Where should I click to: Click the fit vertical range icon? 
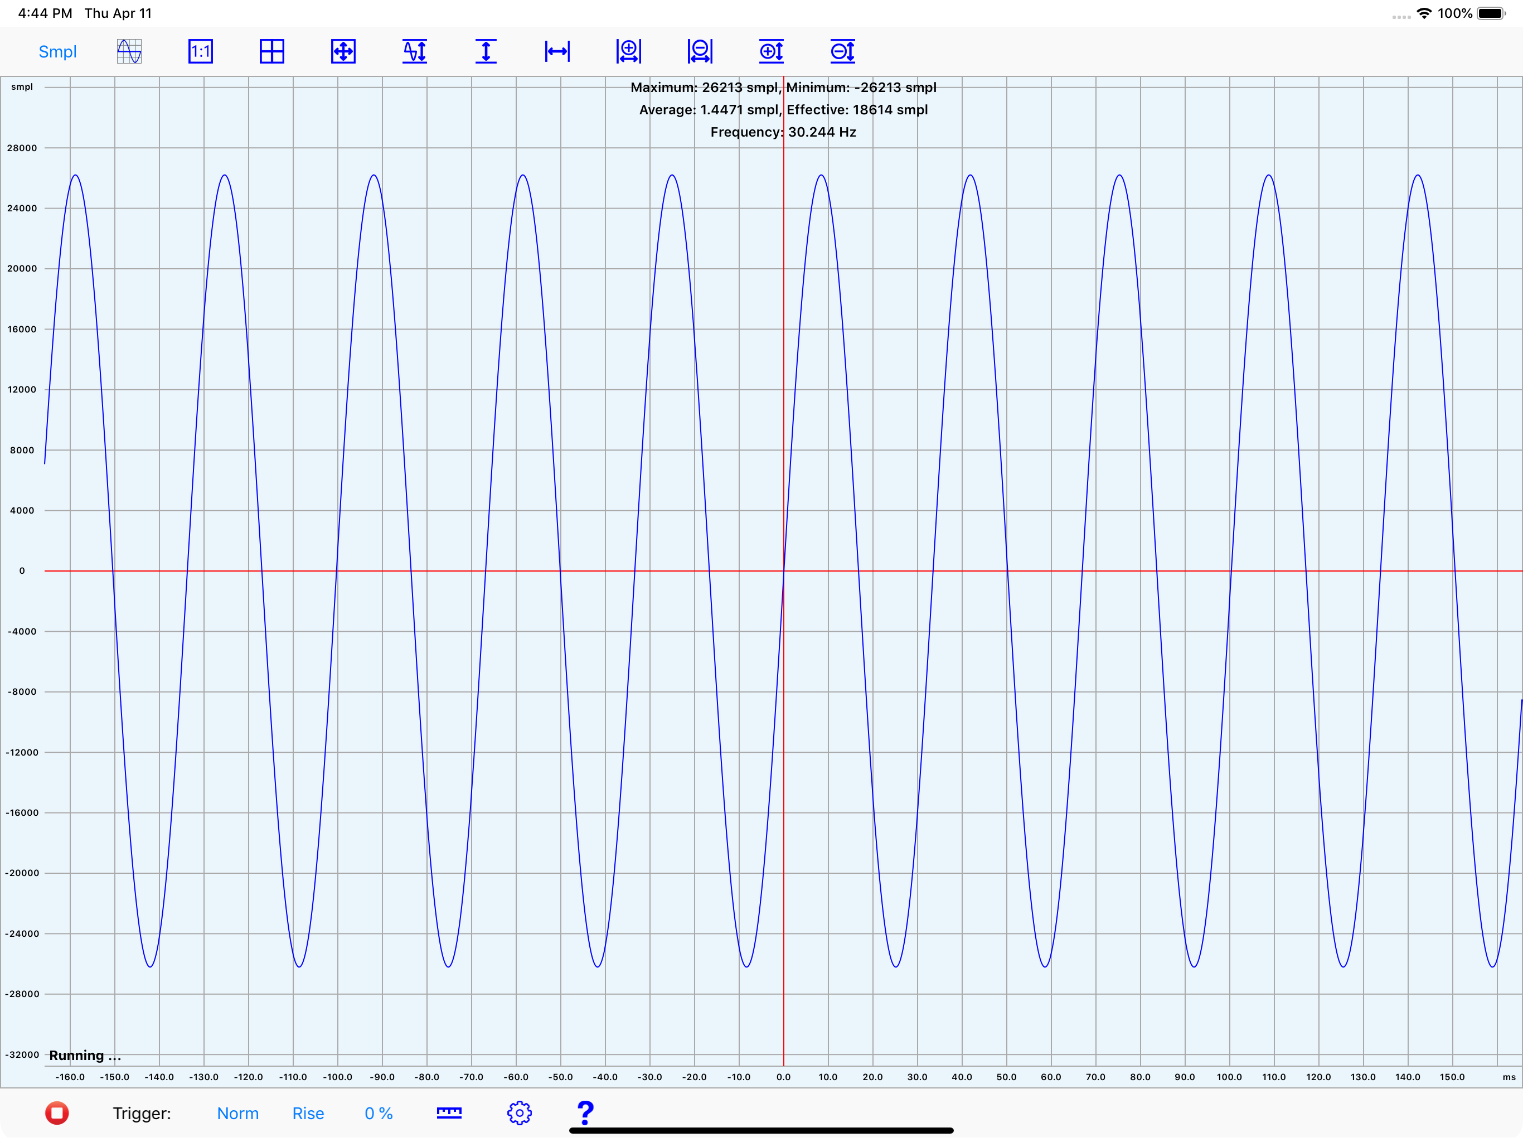[486, 52]
